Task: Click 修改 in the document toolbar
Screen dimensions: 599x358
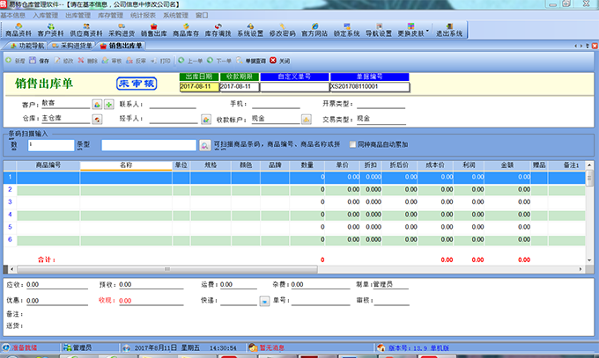Action: [x=63, y=61]
